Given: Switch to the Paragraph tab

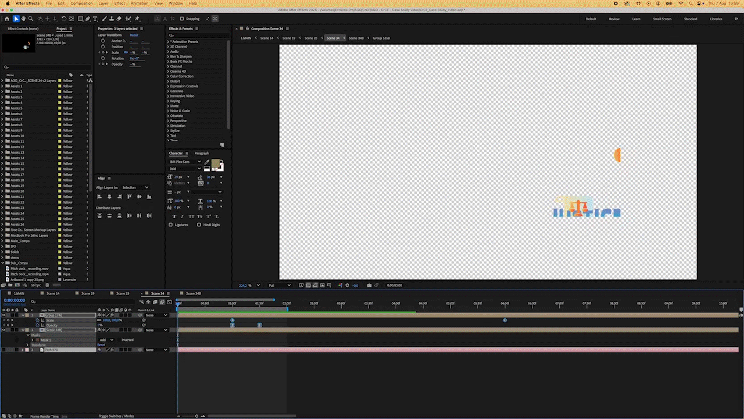Looking at the screenshot, I should [x=202, y=153].
